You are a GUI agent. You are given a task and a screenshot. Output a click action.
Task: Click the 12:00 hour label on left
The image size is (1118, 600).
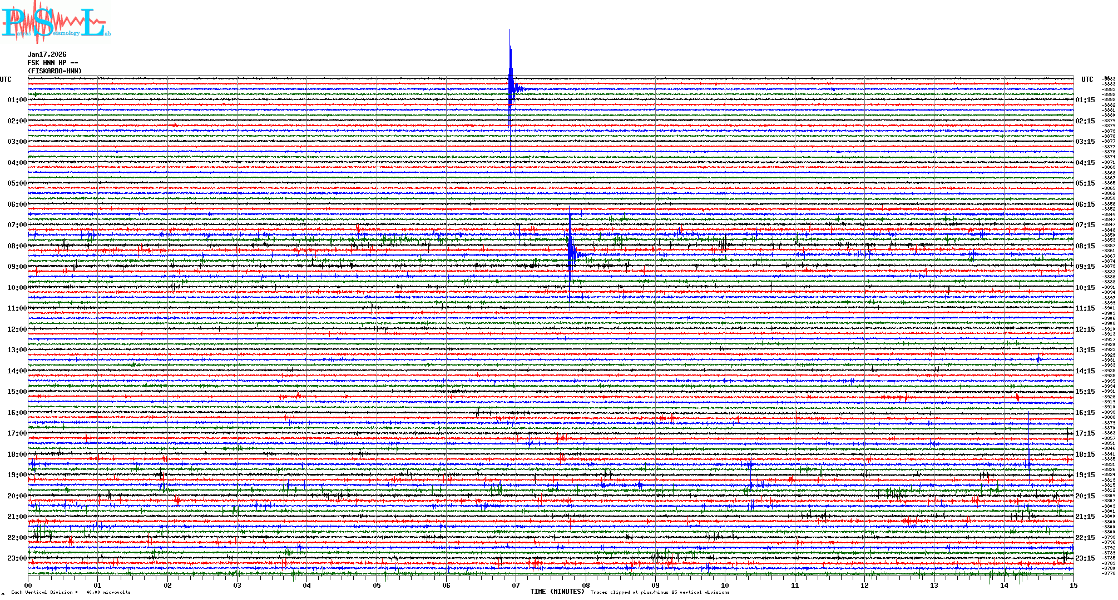pos(17,329)
